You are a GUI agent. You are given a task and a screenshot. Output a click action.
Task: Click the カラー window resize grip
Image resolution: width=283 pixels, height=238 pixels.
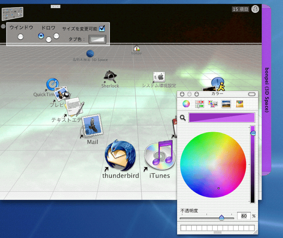[256, 232]
